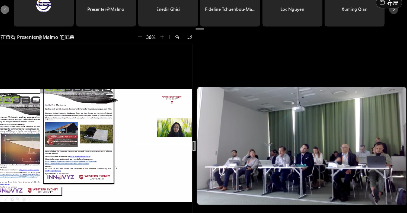The image size is (407, 213).
Task: Click the 36% zoom level indicator
Action: coord(151,37)
